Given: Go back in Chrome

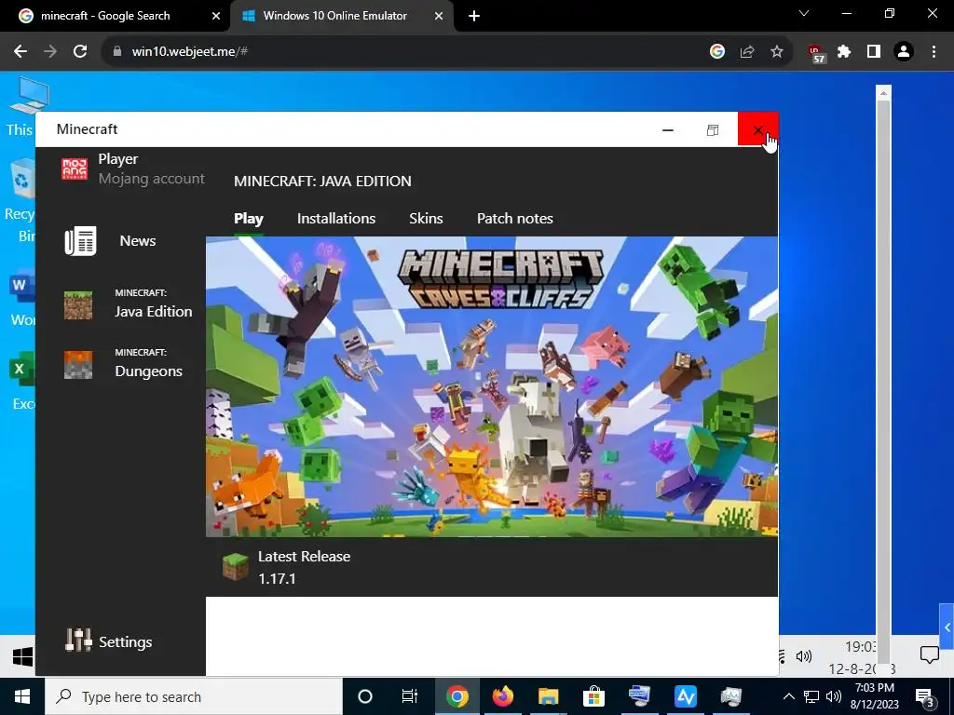Looking at the screenshot, I should (20, 52).
